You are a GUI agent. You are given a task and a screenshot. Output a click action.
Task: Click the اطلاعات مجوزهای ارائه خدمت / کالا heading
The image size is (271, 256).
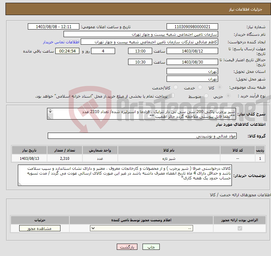point(240,195)
